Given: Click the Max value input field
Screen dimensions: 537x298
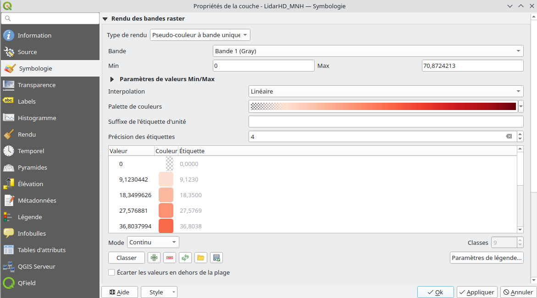Looking at the screenshot, I should 472,66.
